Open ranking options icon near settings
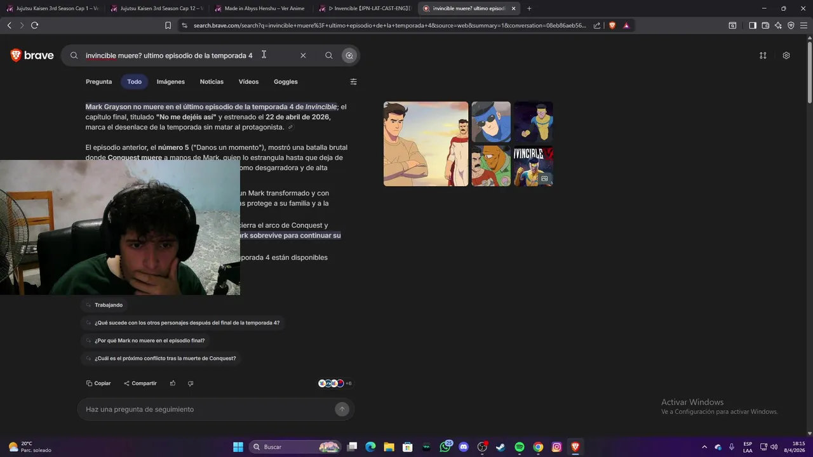 [763, 55]
